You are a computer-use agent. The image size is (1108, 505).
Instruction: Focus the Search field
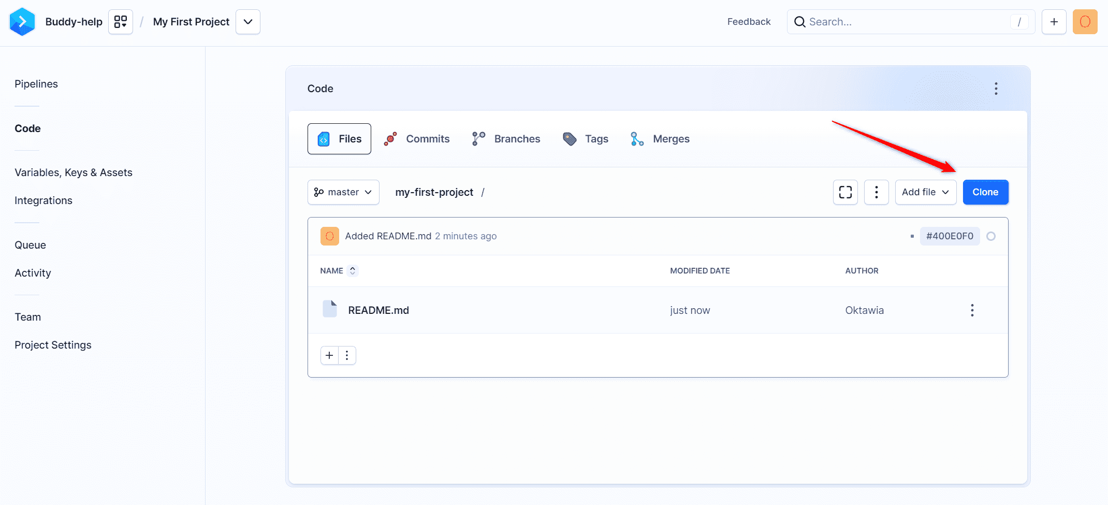click(x=911, y=22)
